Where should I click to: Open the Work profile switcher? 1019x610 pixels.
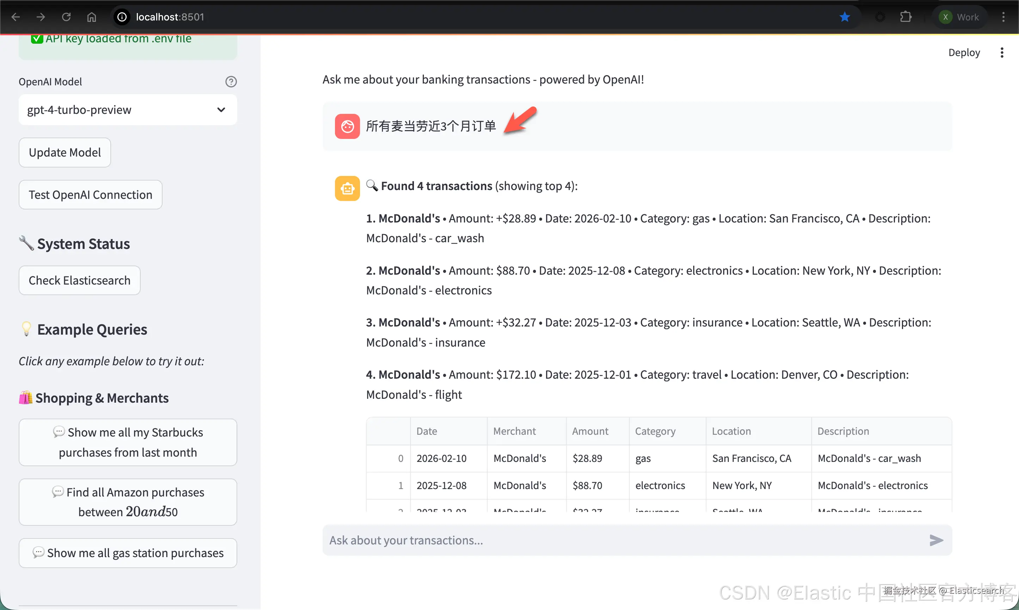[x=959, y=17]
